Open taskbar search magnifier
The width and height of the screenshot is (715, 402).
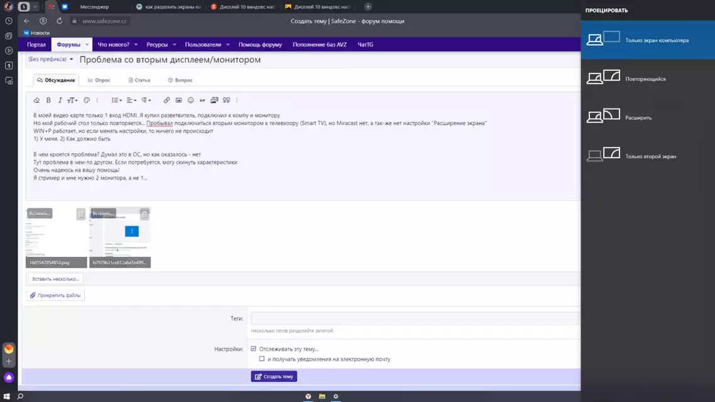(20, 396)
